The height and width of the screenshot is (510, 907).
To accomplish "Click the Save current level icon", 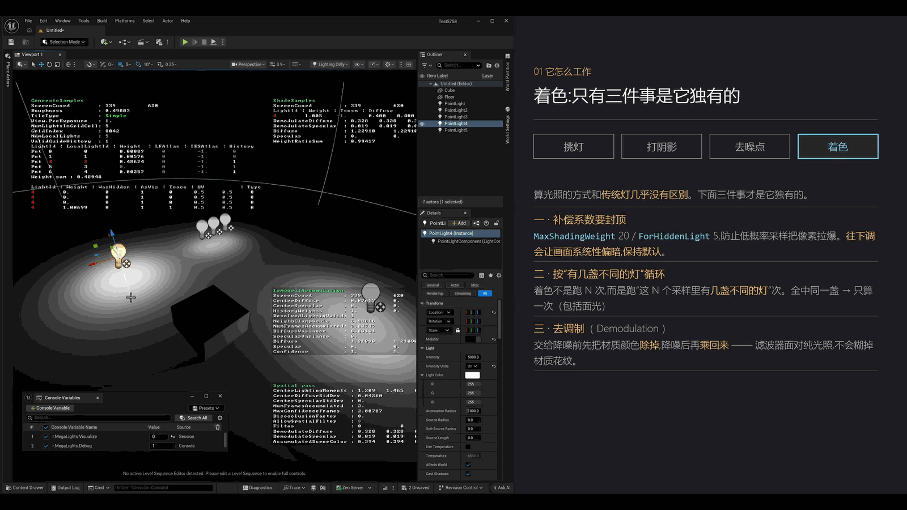I will [11, 42].
